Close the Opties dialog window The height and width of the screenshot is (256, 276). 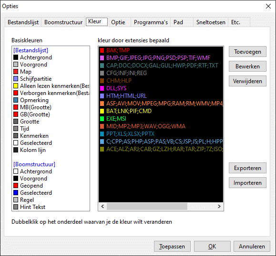click(x=268, y=6)
